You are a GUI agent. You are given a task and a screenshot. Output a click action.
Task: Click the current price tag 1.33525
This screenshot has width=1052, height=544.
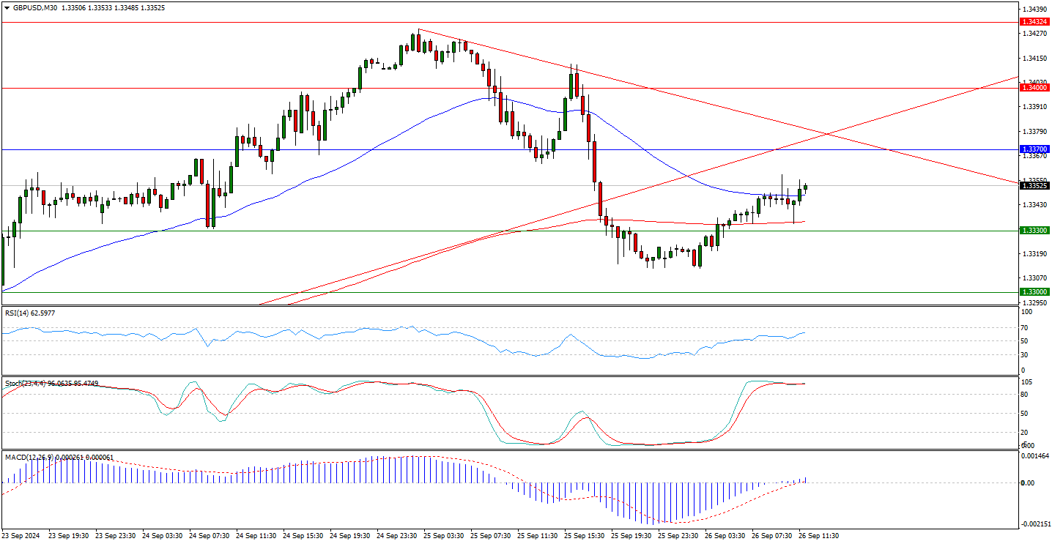click(1034, 186)
